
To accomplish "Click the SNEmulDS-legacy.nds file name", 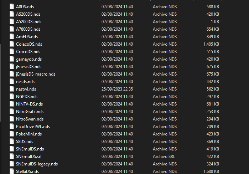I will point(37,164).
